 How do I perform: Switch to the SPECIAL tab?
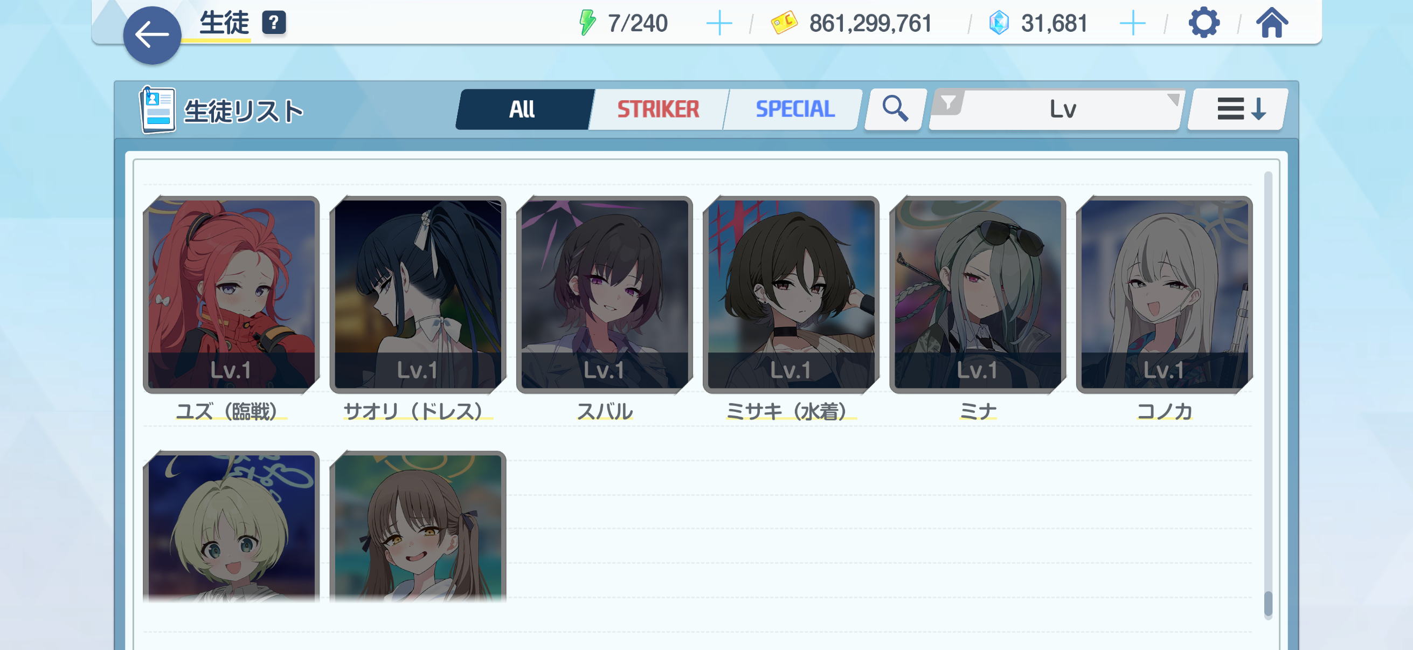tap(794, 109)
